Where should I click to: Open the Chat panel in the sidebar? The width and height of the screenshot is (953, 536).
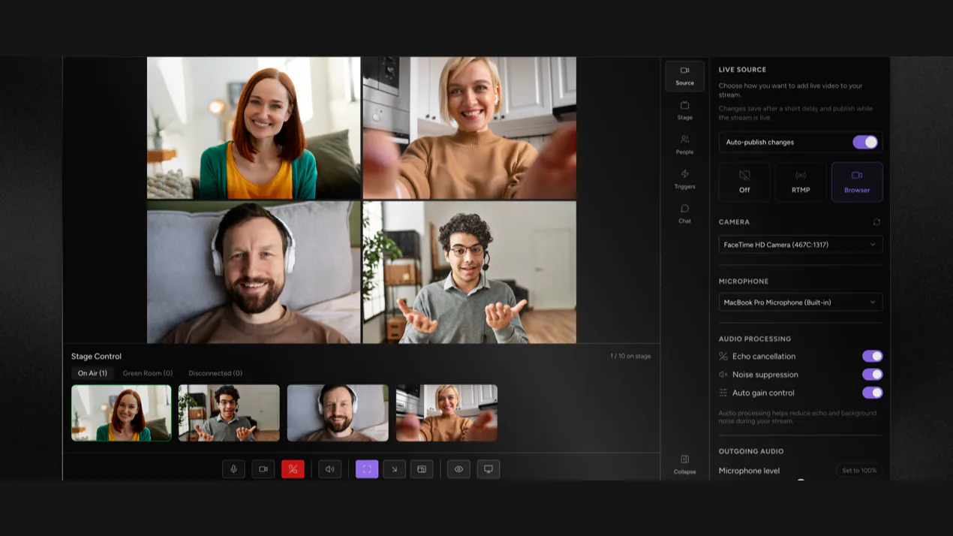pos(684,214)
